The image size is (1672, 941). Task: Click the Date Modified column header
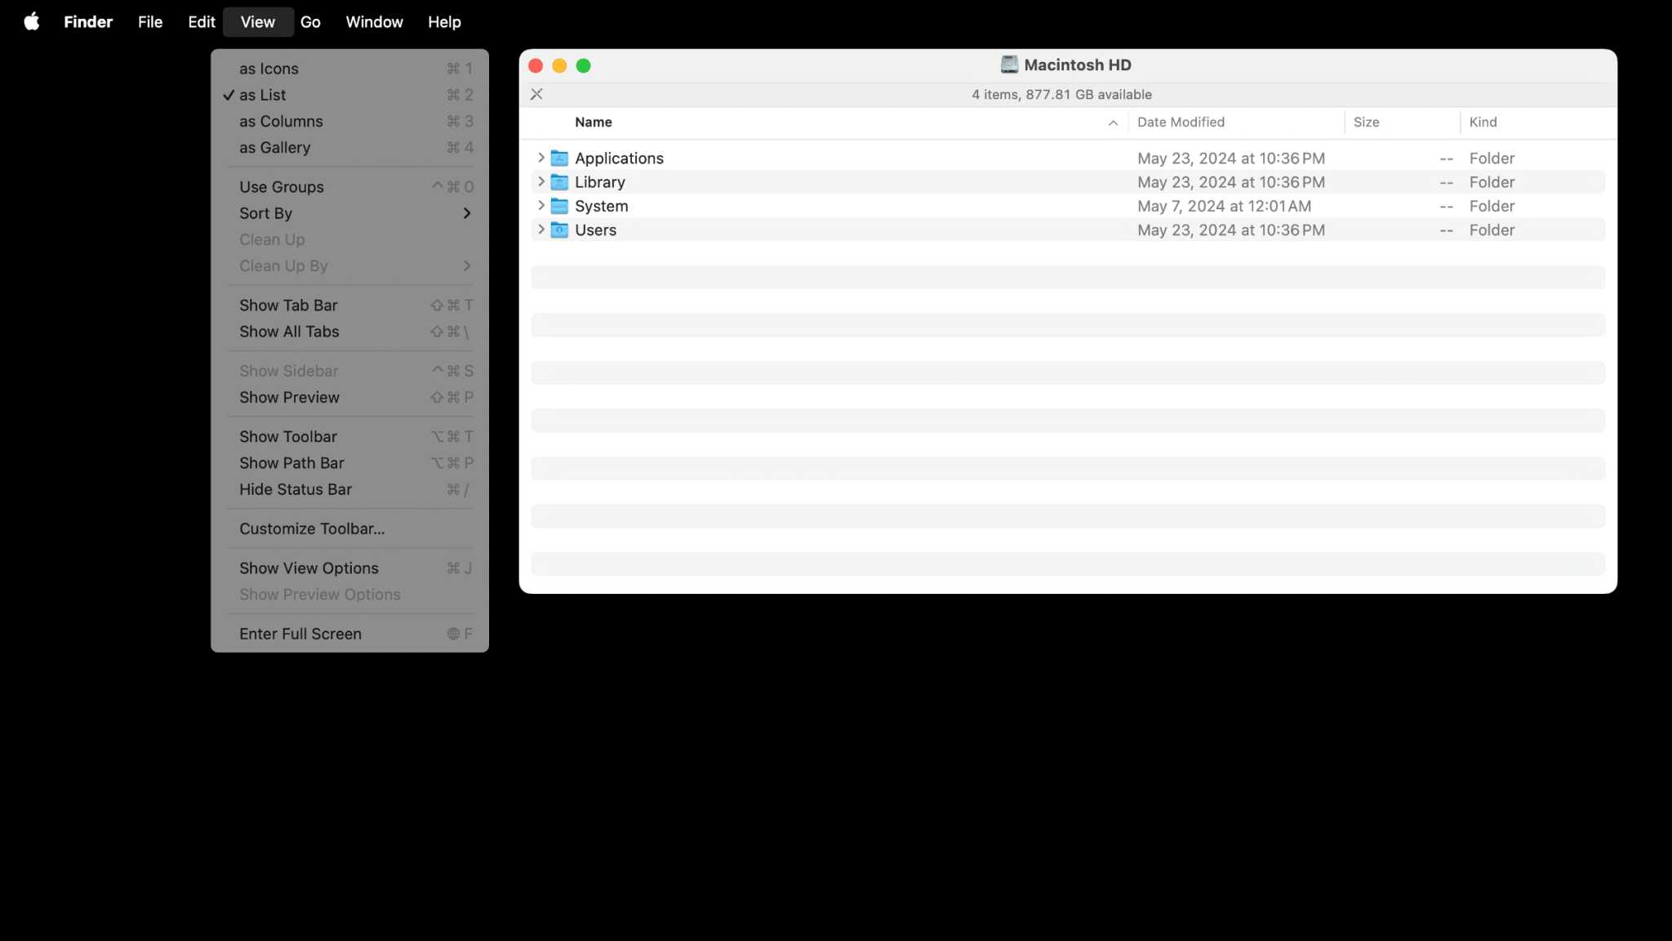(1181, 122)
